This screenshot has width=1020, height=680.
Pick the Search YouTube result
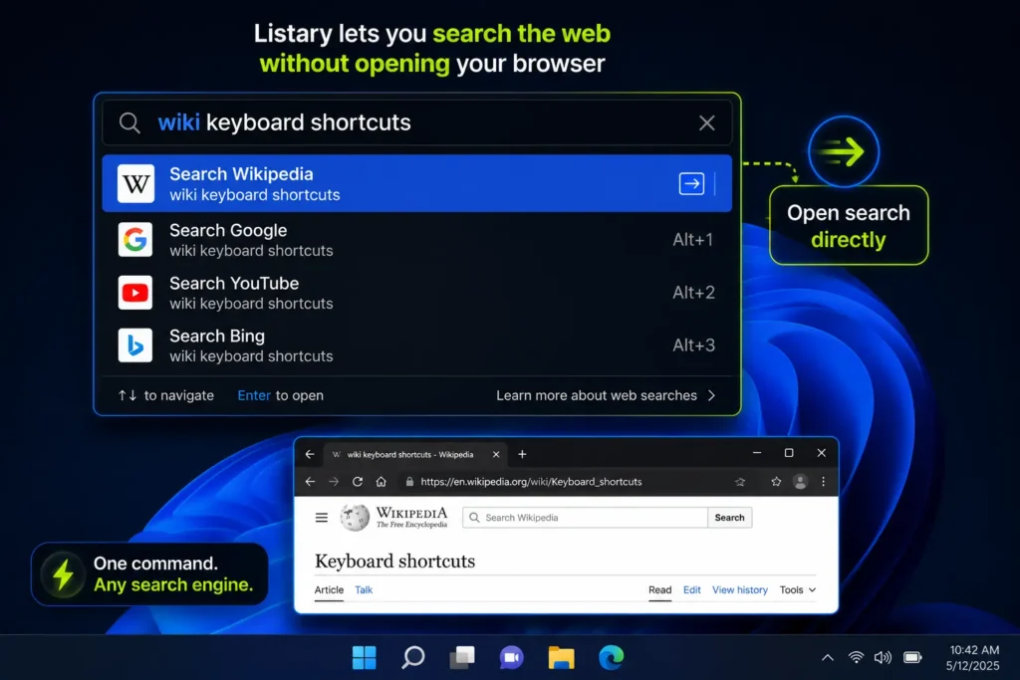tap(416, 293)
